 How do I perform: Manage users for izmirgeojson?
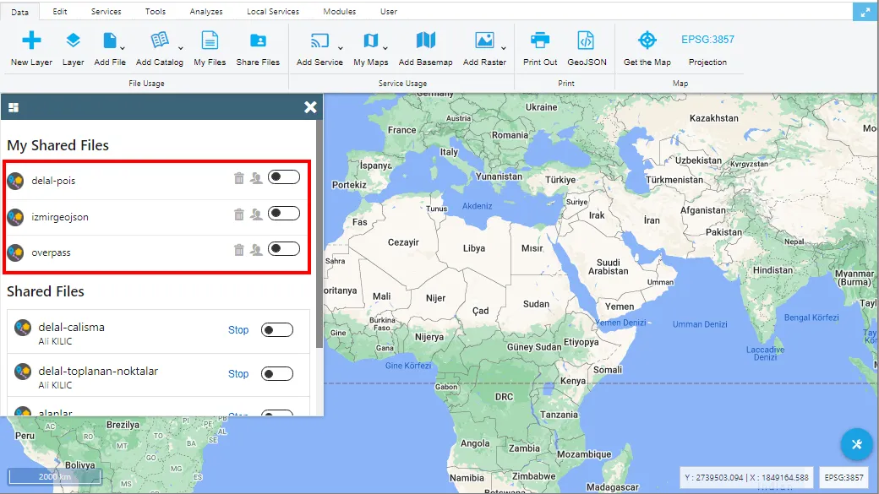click(x=256, y=214)
